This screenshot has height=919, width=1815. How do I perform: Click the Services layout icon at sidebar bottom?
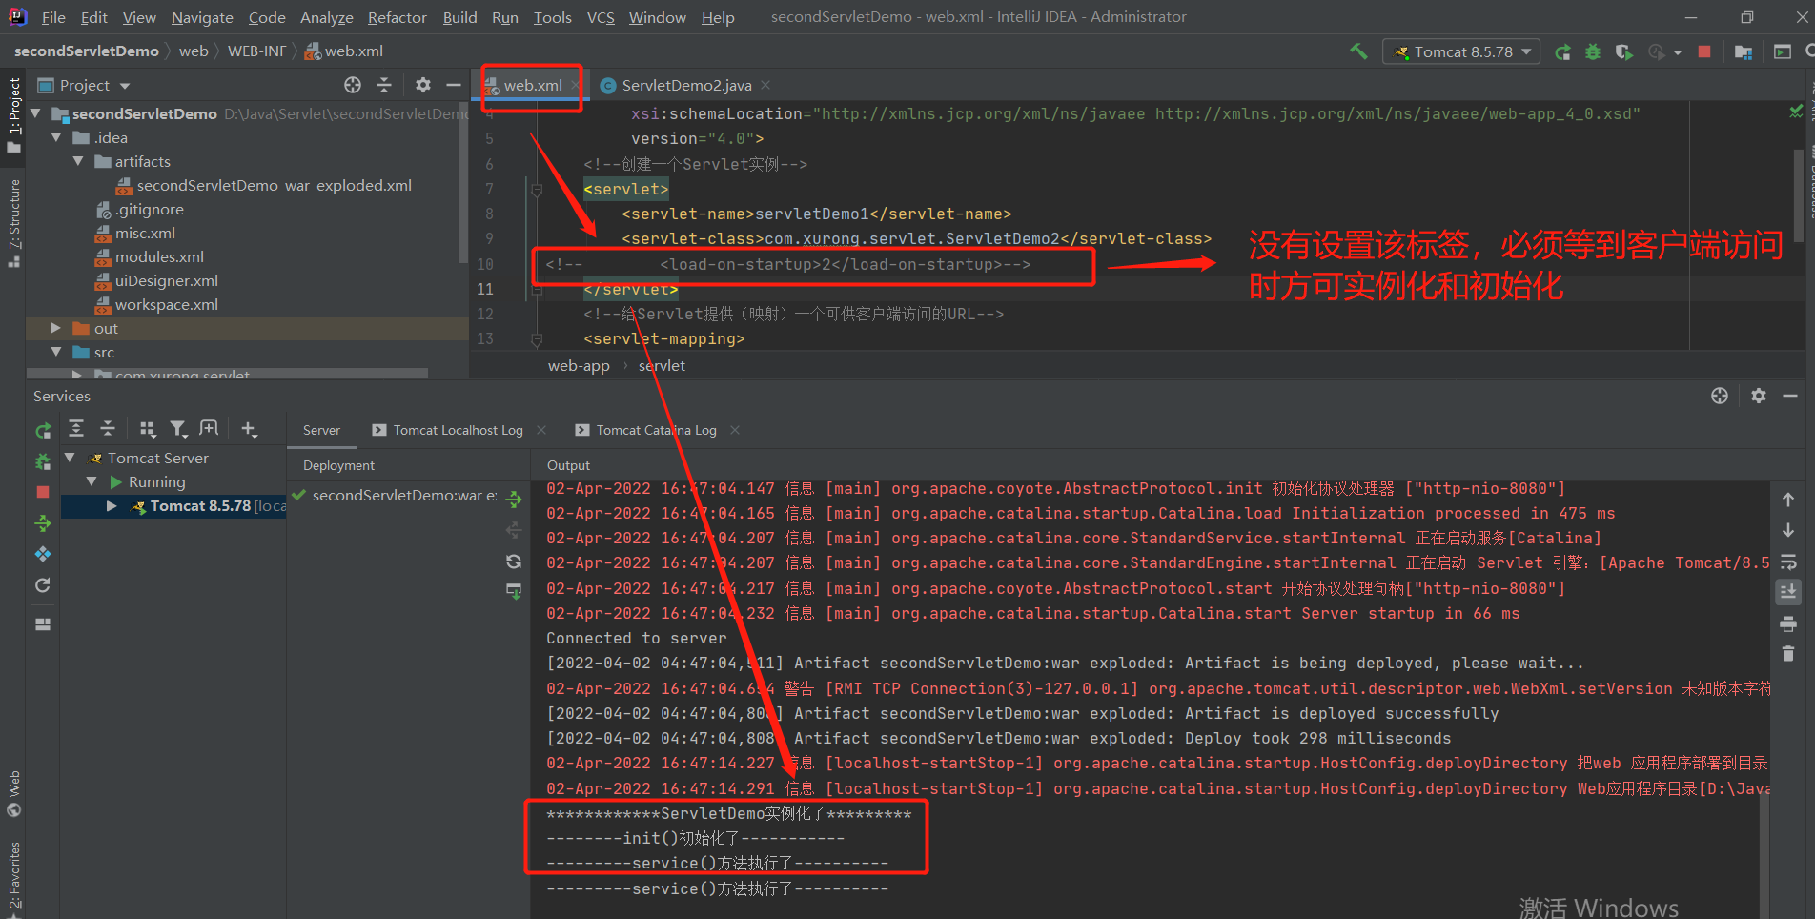(x=43, y=624)
